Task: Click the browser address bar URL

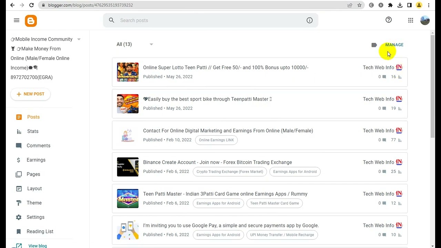Action: (x=90, y=5)
